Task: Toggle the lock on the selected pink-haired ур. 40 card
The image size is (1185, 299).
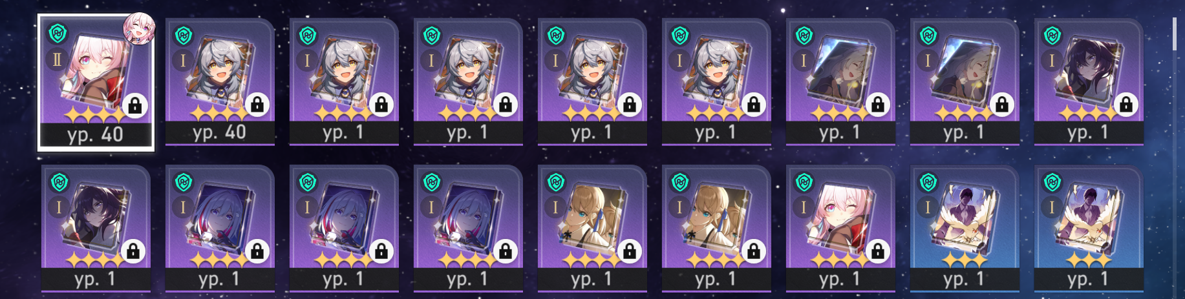Action: 134,105
